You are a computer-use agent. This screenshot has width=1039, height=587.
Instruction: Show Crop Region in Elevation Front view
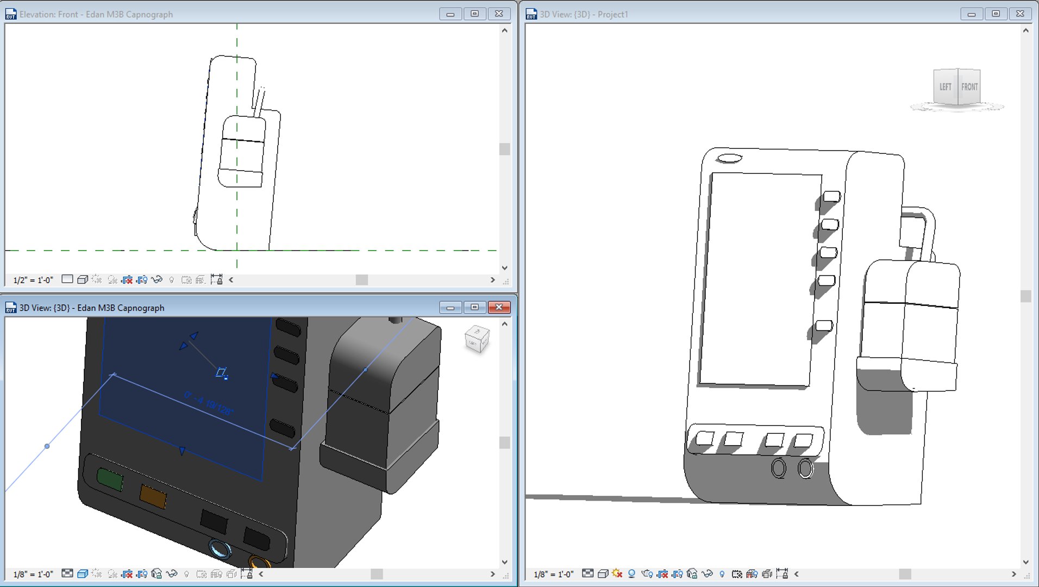pos(142,279)
